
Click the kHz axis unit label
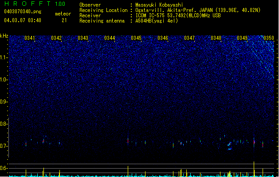(x=4, y=36)
